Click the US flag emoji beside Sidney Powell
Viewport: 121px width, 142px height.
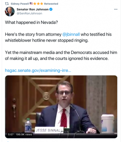(x=31, y=3)
